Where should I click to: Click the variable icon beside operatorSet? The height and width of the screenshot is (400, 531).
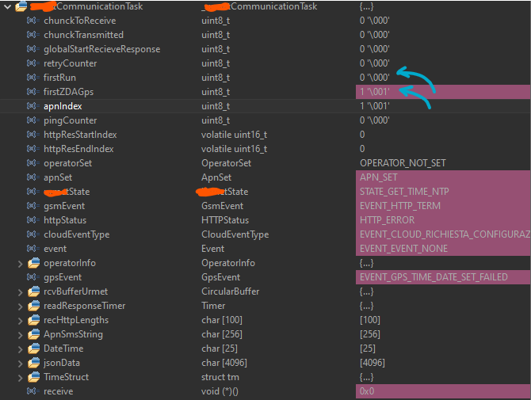pos(33,163)
